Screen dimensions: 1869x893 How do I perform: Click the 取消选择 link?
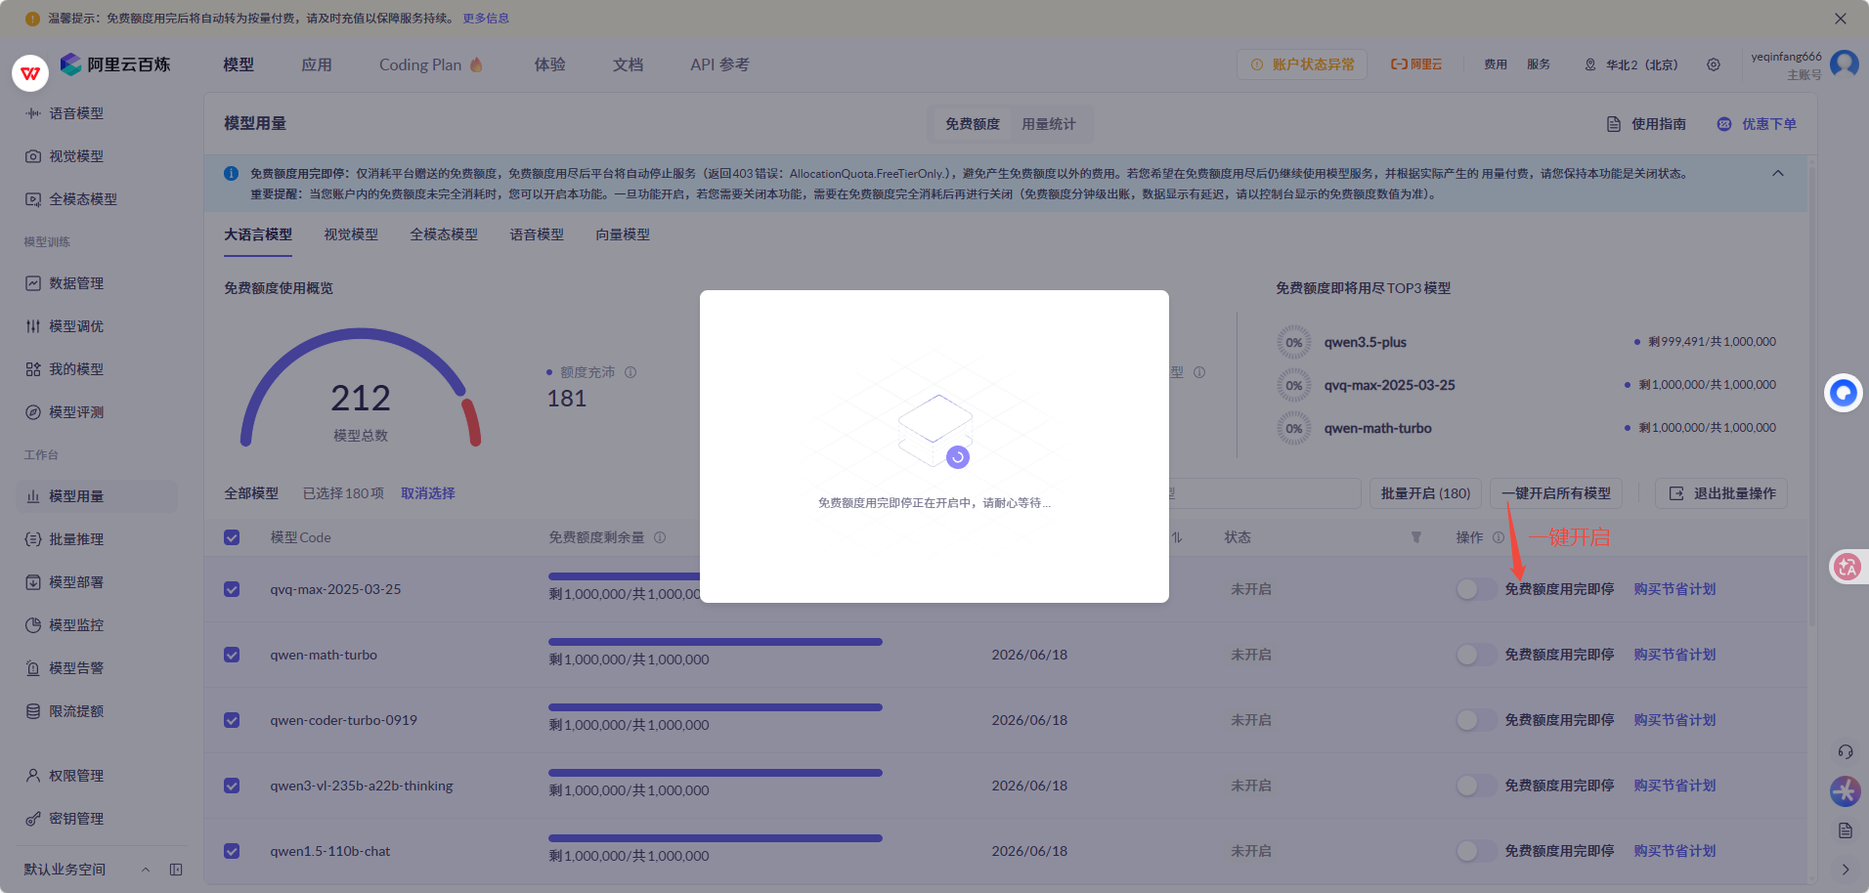[x=428, y=493]
